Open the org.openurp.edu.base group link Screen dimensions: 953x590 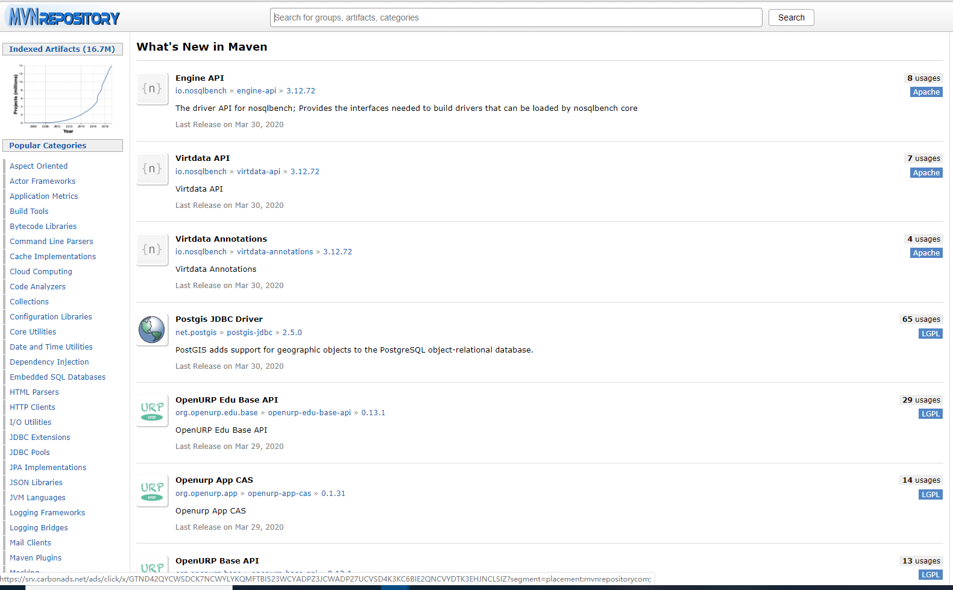point(216,413)
